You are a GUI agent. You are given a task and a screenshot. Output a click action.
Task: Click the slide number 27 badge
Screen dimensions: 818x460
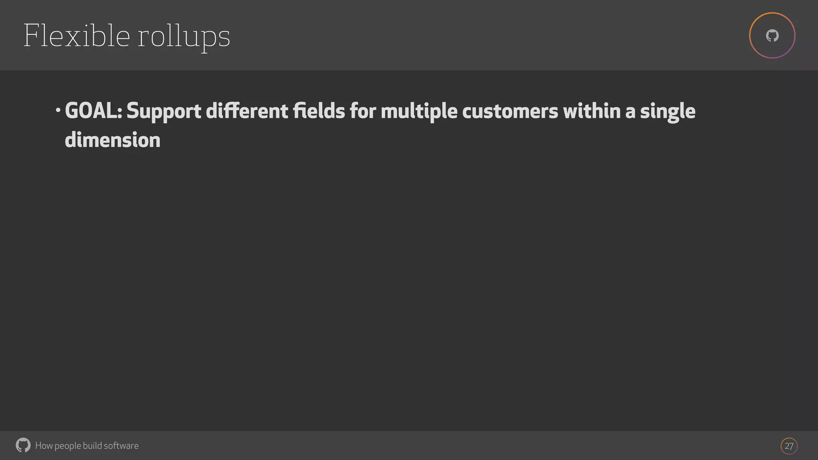(789, 446)
